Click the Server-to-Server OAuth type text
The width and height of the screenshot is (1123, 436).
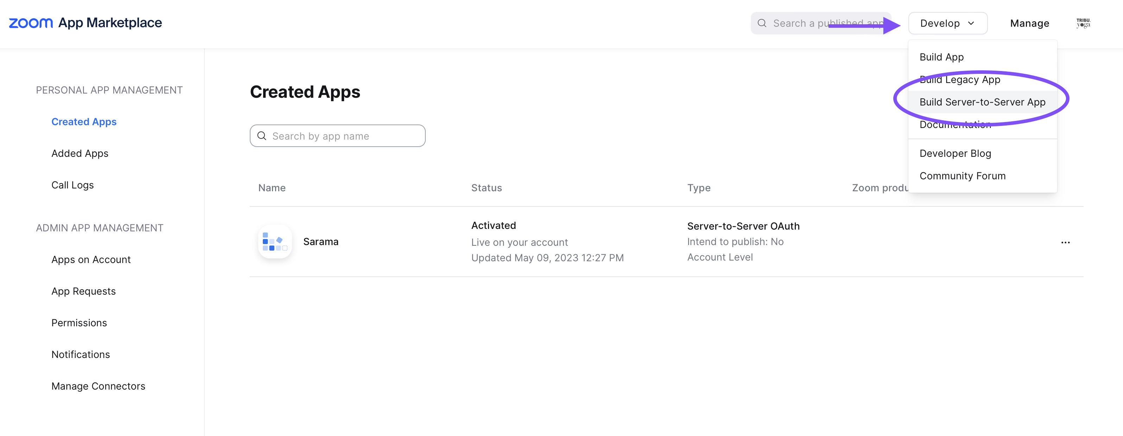coord(743,226)
